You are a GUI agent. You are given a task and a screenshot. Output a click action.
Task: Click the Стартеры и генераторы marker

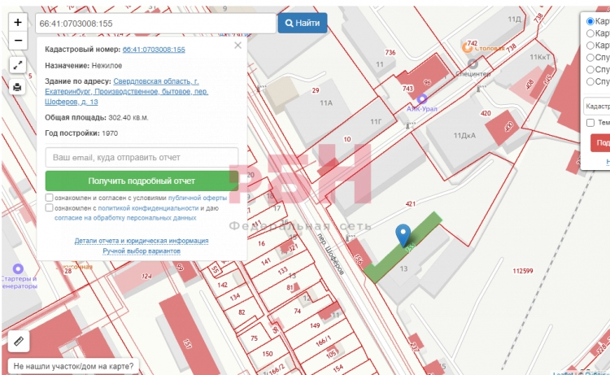pos(18,268)
